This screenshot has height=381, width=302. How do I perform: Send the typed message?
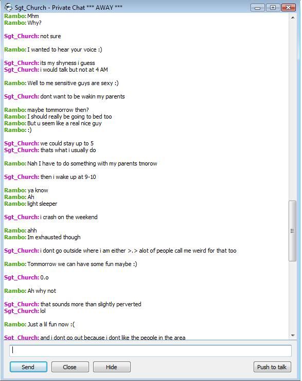[x=28, y=367]
